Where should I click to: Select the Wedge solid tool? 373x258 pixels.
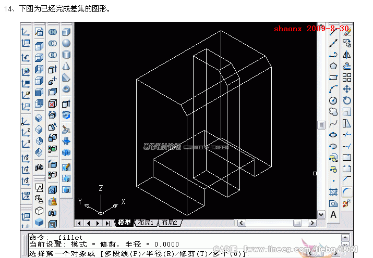coord(66,78)
